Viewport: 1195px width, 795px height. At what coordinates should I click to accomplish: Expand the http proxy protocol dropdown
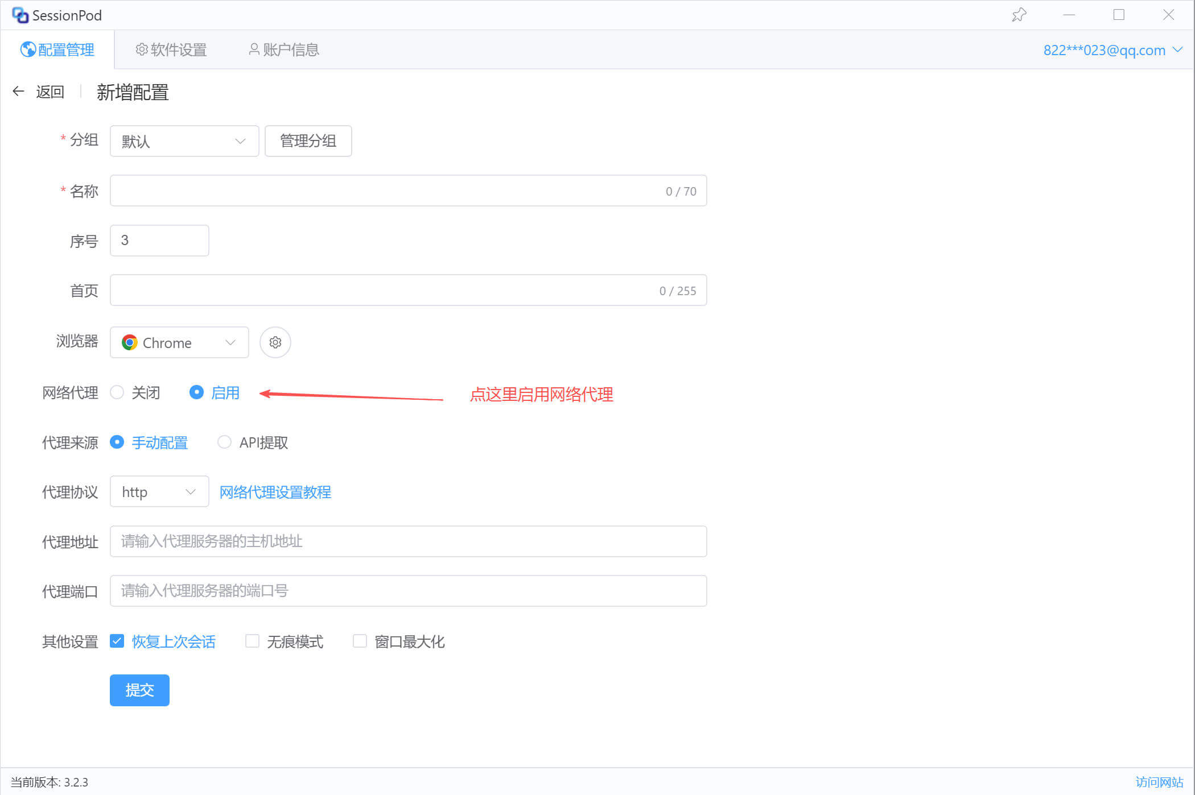coord(159,492)
